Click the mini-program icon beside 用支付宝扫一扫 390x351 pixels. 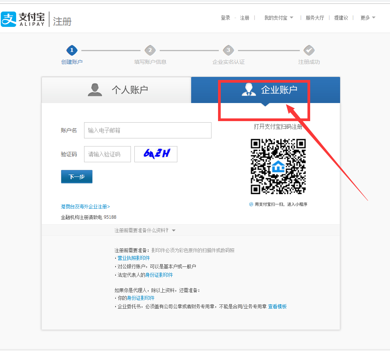[x=251, y=204]
